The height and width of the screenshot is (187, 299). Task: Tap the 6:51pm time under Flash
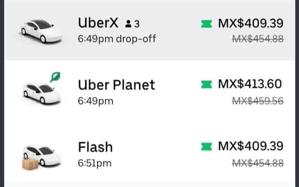(95, 163)
